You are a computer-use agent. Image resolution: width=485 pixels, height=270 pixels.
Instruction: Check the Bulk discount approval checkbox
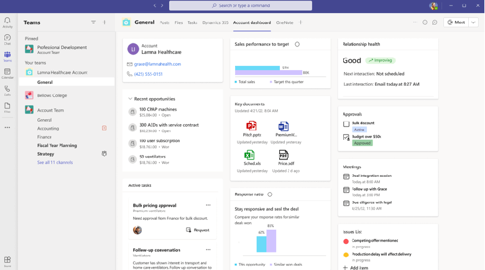click(346, 124)
